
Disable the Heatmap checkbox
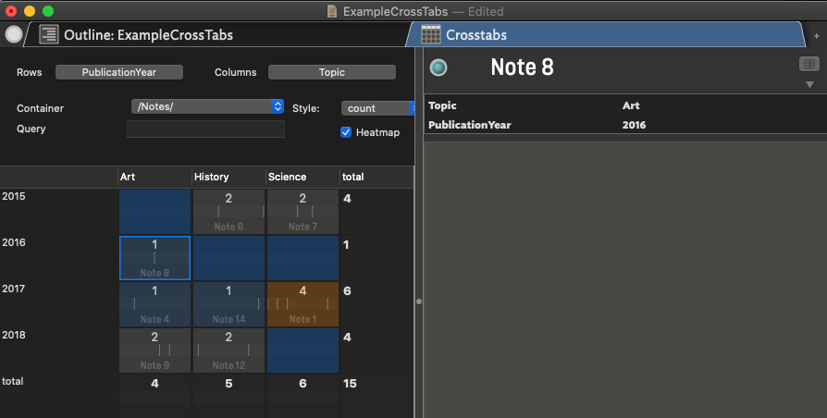pos(346,132)
